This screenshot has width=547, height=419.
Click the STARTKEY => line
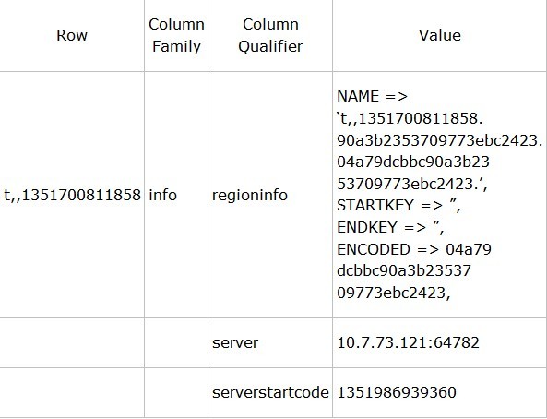tap(398, 205)
